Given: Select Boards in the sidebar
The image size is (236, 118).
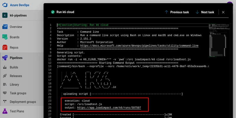Looking at the screenshot, I should [14, 37].
